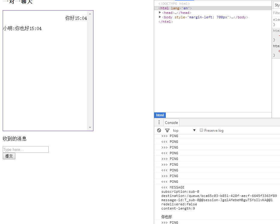This screenshot has width=280, height=224.
Task: Click the content-length:9 log line
Action: tap(178, 208)
